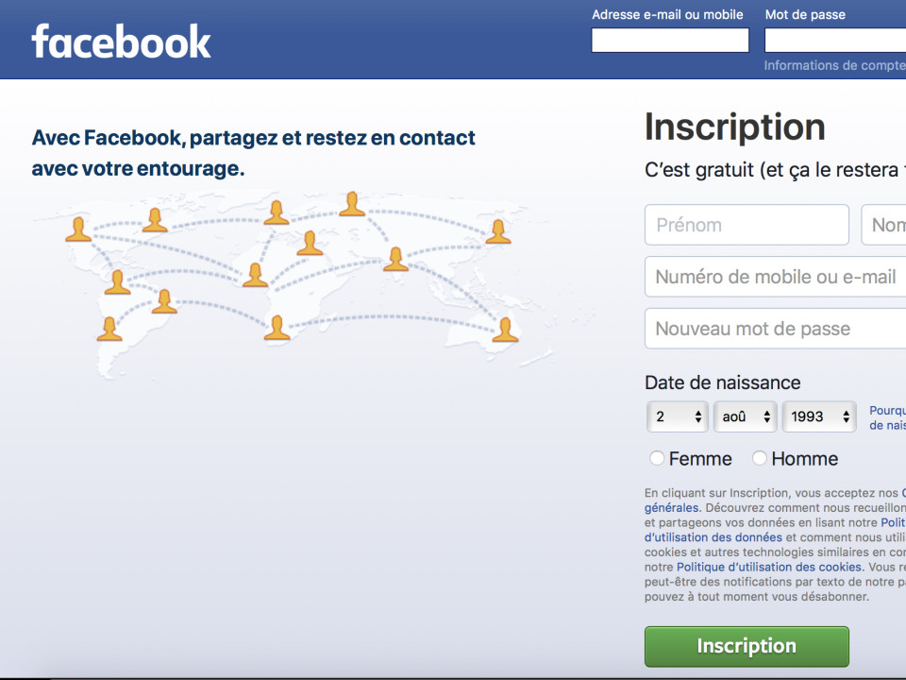Screen dimensions: 906x680
Task: Click the Pourquoi birth date help link
Action: click(887, 411)
